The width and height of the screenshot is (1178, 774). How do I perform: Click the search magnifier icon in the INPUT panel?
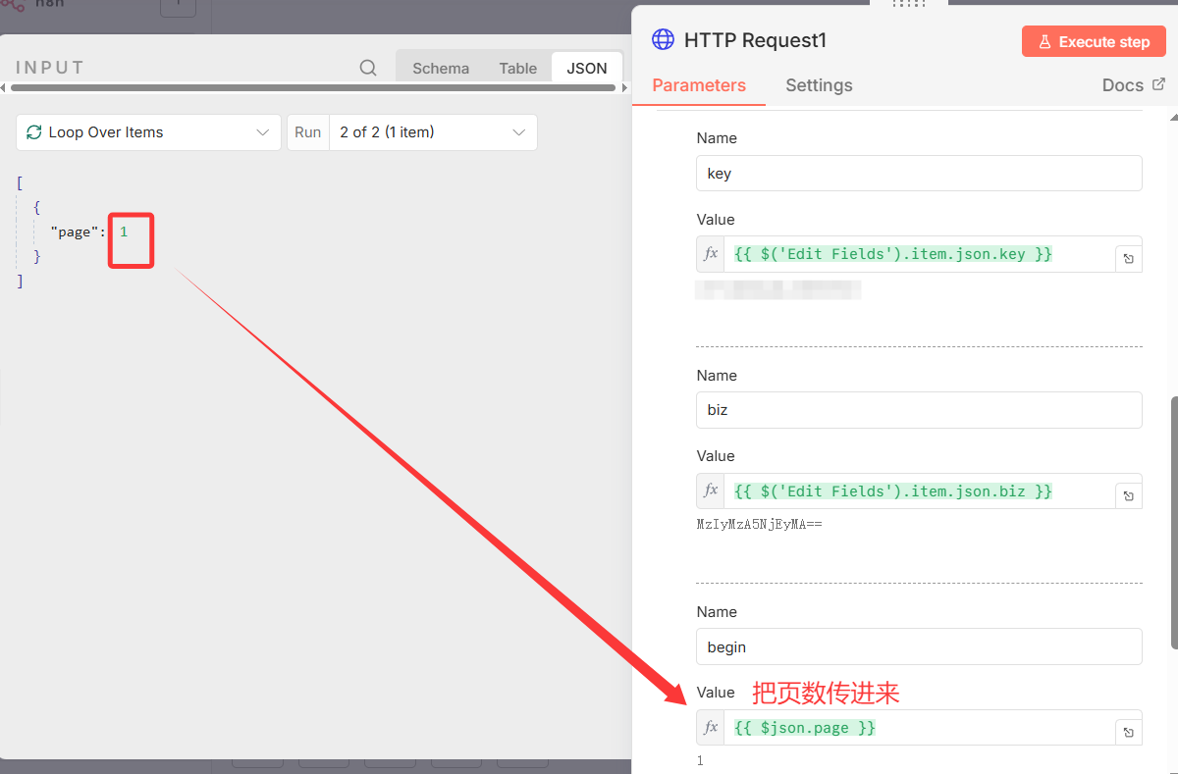[368, 68]
